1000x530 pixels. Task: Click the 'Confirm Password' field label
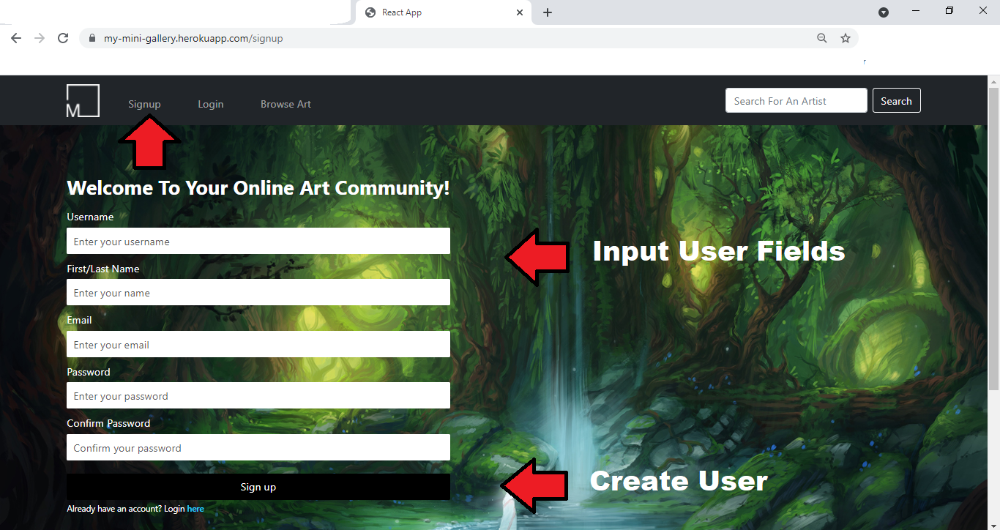(x=108, y=423)
